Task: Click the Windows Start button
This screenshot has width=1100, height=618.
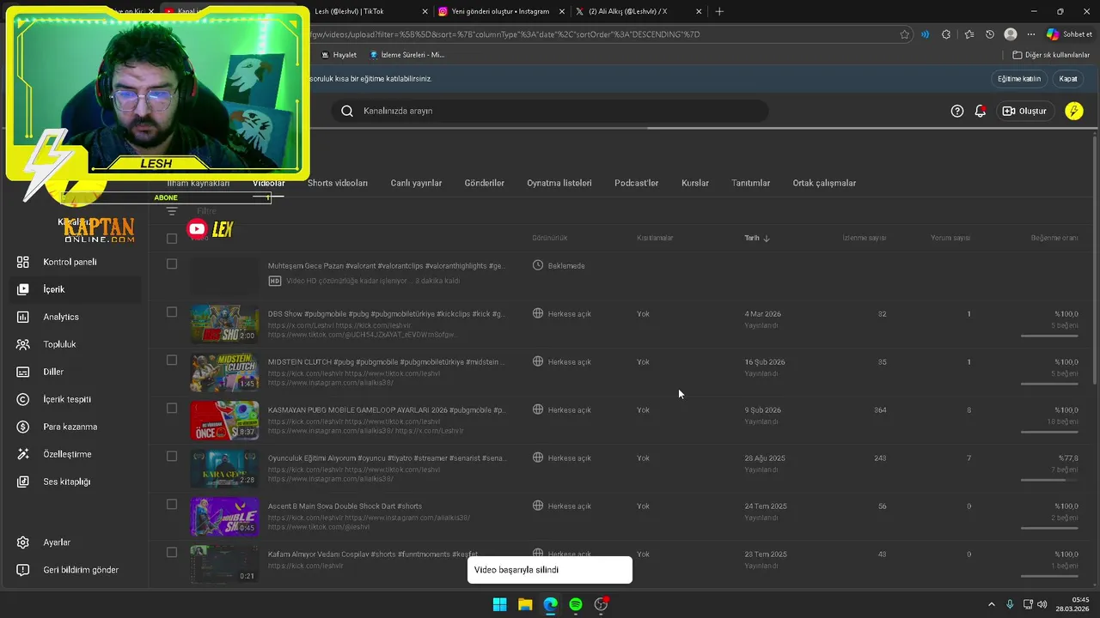Action: point(499,604)
